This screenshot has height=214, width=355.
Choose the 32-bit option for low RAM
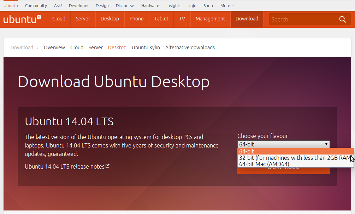295,158
